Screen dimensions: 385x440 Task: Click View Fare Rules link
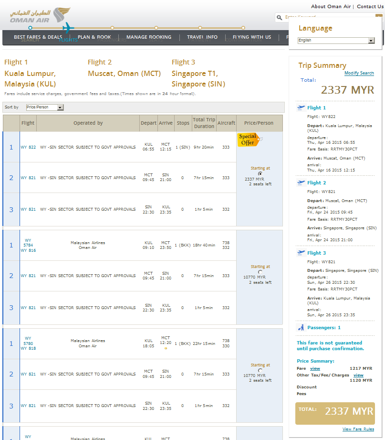pyautogui.click(x=358, y=429)
